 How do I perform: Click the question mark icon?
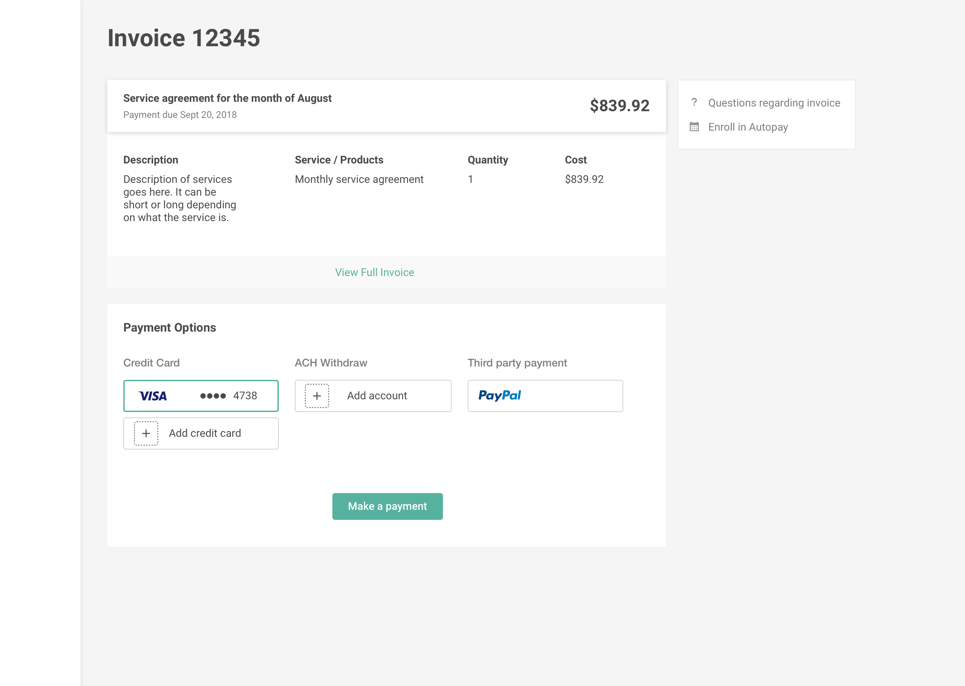click(x=694, y=102)
